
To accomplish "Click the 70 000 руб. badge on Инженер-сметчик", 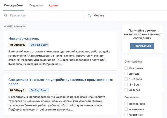I will click(17, 45).
